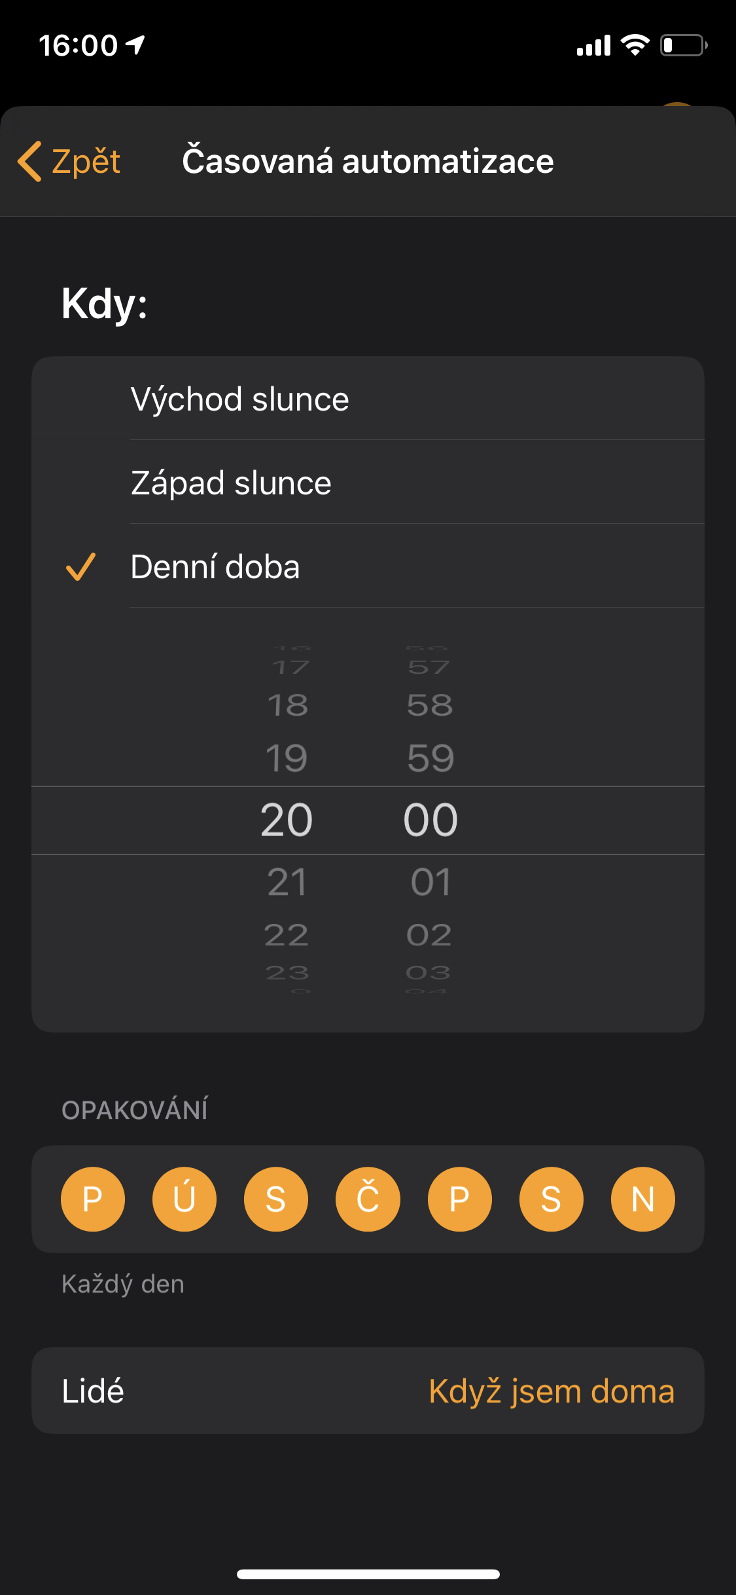Select the Západ slunce option
This screenshot has height=1595, width=736.
pos(231,483)
